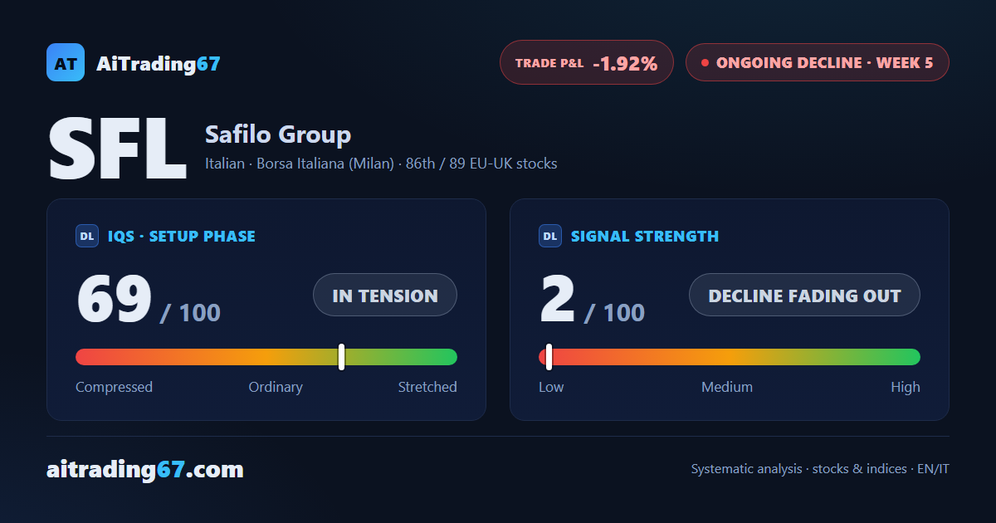Click the IQS score 69 value
Viewport: 996px width, 523px height.
(115, 299)
